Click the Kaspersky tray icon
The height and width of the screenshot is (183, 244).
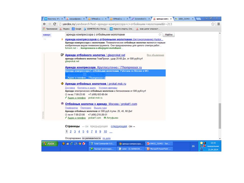[204, 146]
